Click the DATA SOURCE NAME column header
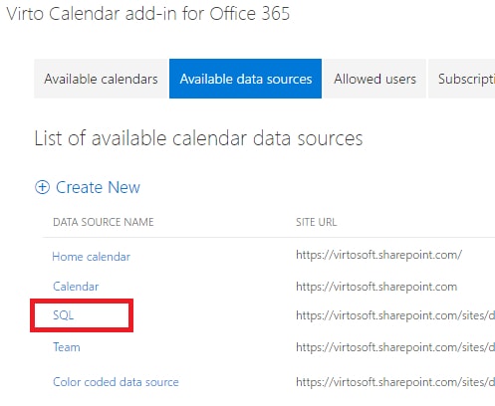Viewport: 495px width, 406px height. (x=104, y=222)
